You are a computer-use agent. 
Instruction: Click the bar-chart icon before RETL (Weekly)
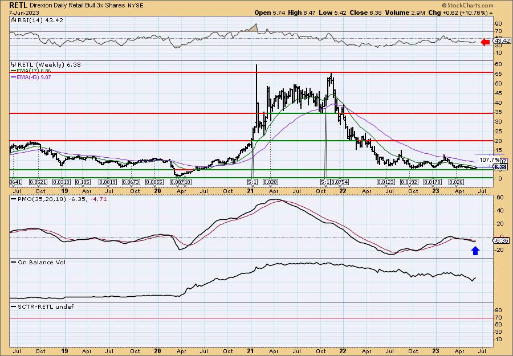click(14, 65)
